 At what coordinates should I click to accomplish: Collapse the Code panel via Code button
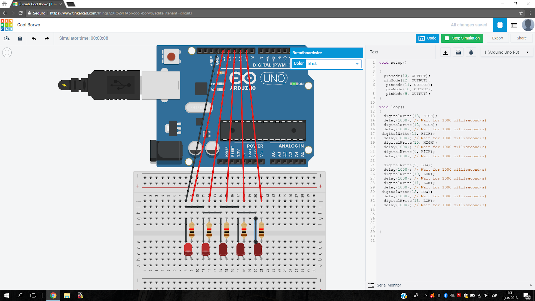[x=427, y=38]
